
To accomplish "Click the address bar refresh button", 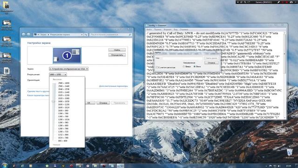I will click(86, 35).
